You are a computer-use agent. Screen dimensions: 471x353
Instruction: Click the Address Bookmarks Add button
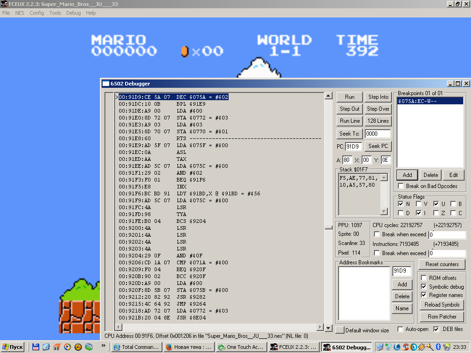pos(402,284)
